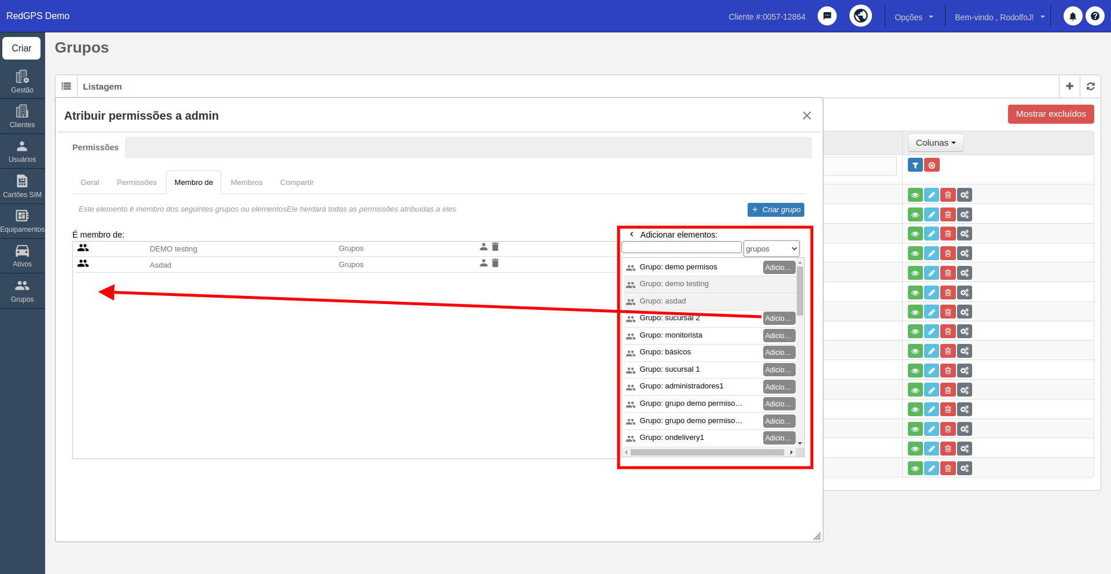Click the plus icon in Listagem bar
This screenshot has height=574, width=1111.
1069,86
